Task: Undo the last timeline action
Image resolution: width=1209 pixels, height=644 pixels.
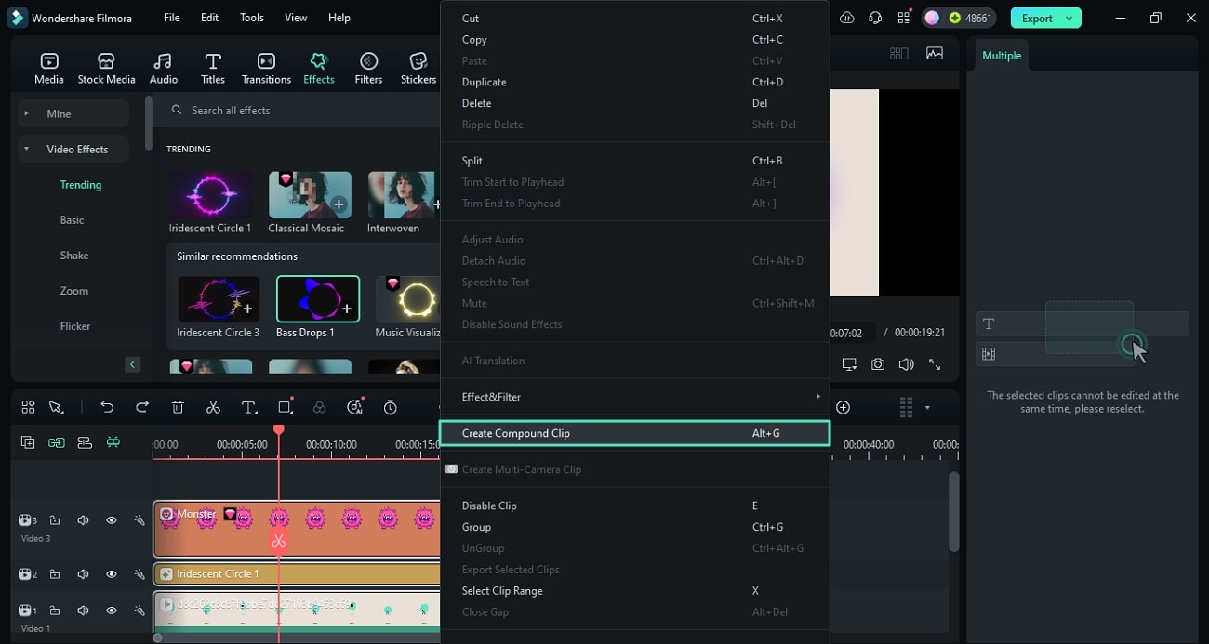Action: point(107,407)
